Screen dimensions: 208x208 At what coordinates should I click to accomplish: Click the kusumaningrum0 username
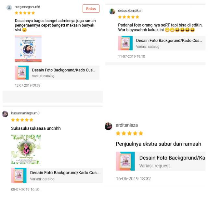[25, 113]
